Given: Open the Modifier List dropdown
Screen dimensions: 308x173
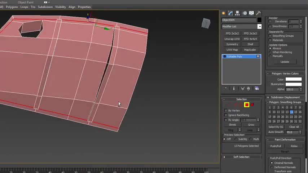Looking at the screenshot, I should [259, 26].
